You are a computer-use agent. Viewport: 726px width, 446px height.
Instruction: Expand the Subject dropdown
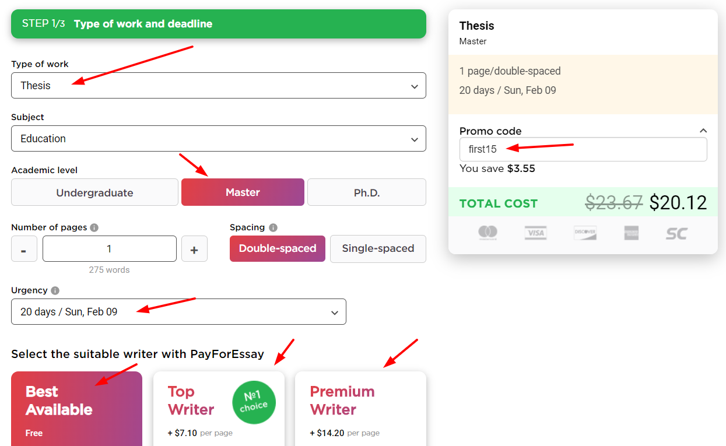click(219, 139)
